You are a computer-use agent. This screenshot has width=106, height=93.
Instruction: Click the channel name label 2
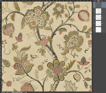coord(102,11)
